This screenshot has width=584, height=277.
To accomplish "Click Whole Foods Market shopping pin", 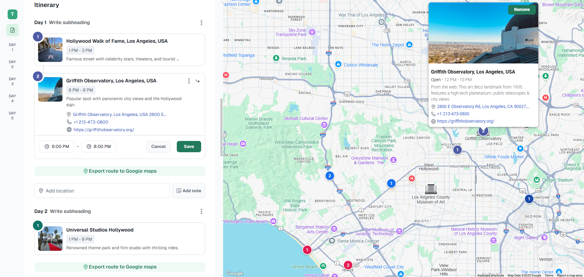I will tap(520, 149).
